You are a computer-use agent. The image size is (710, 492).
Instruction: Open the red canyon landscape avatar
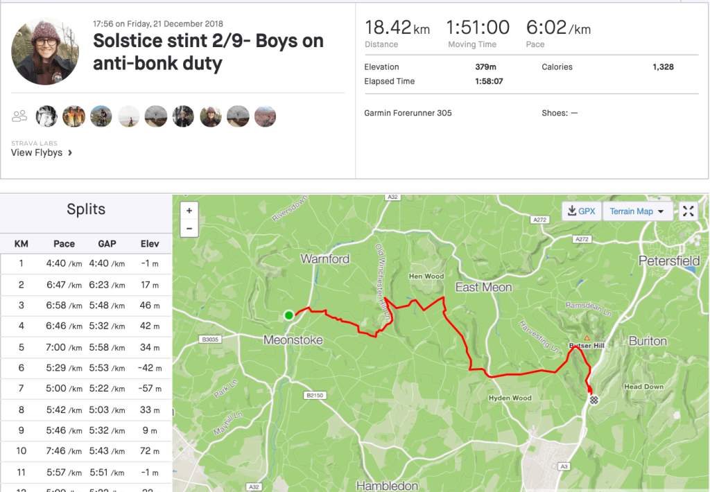(265, 116)
